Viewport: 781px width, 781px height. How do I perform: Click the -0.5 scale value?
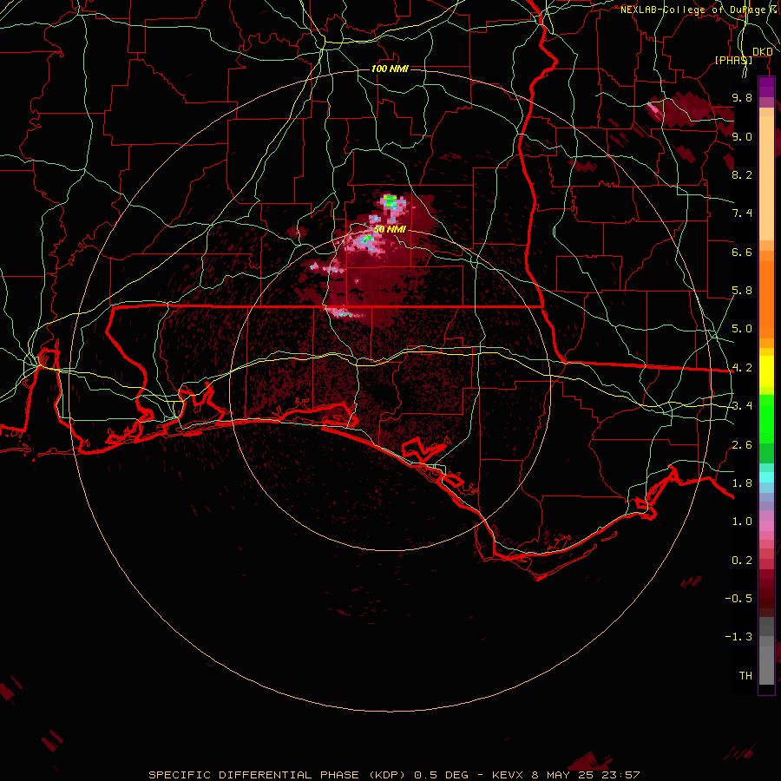pos(738,599)
